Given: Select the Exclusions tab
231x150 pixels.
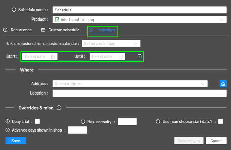Looking at the screenshot, I should coord(102,30).
